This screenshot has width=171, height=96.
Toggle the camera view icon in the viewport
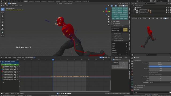109,22
